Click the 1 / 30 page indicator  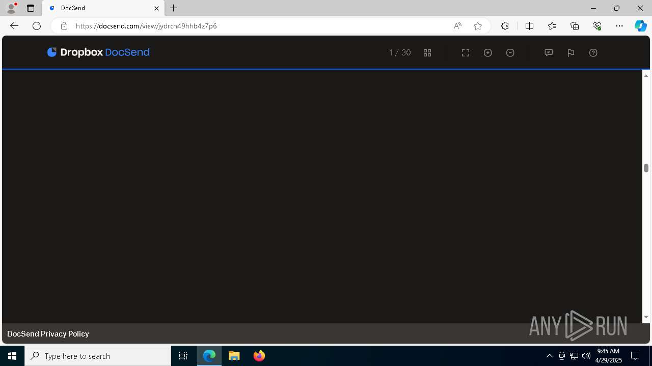(x=400, y=53)
